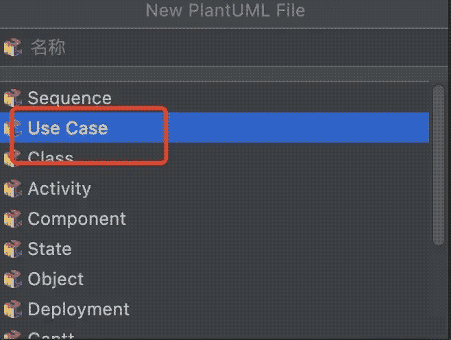Click the PlantUML icon beside Object
The image size is (451, 340).
pyautogui.click(x=13, y=279)
